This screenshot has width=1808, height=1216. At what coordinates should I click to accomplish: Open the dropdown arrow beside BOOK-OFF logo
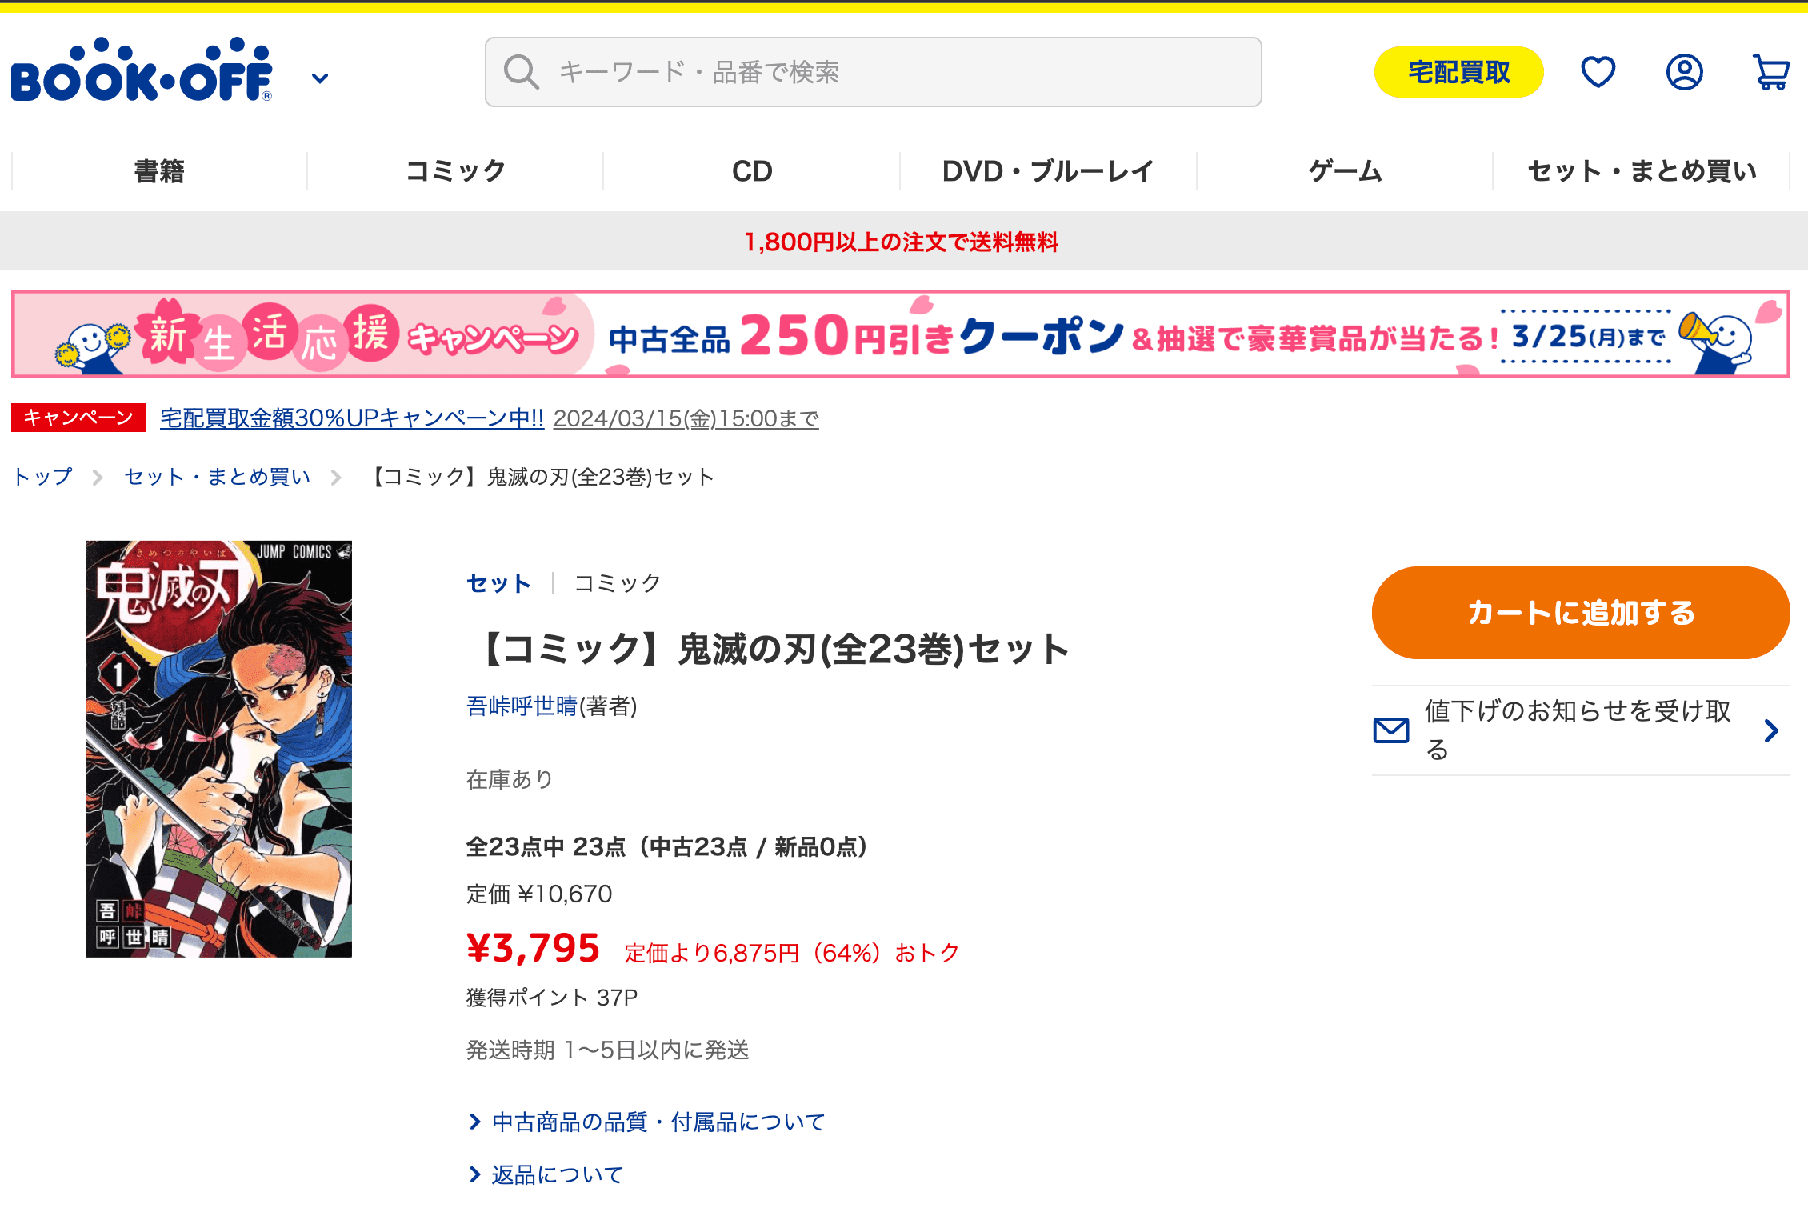(320, 78)
